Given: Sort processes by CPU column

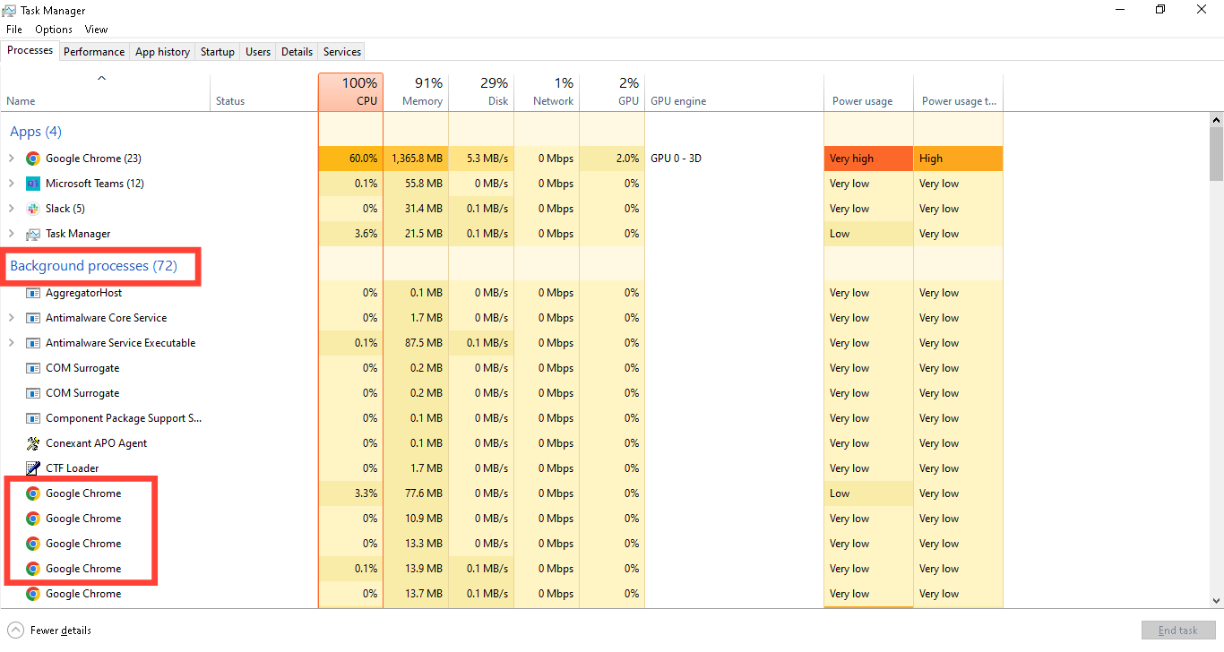Looking at the screenshot, I should tap(350, 92).
